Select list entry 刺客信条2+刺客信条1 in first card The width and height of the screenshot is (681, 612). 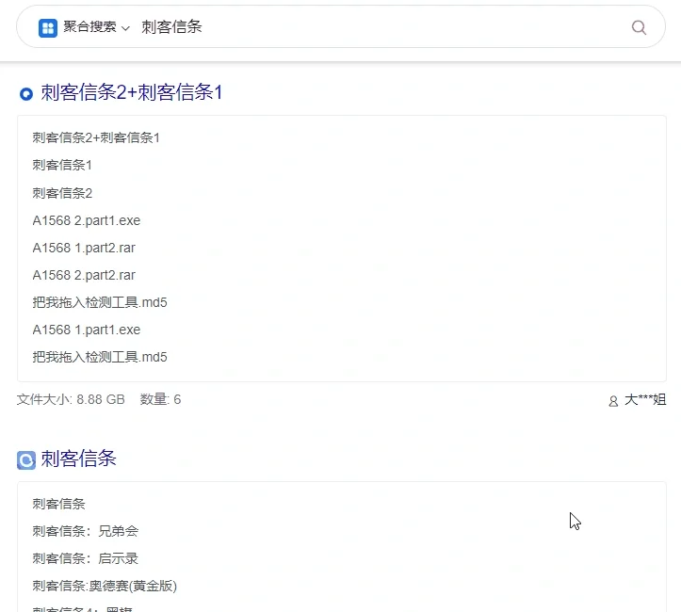click(x=96, y=137)
